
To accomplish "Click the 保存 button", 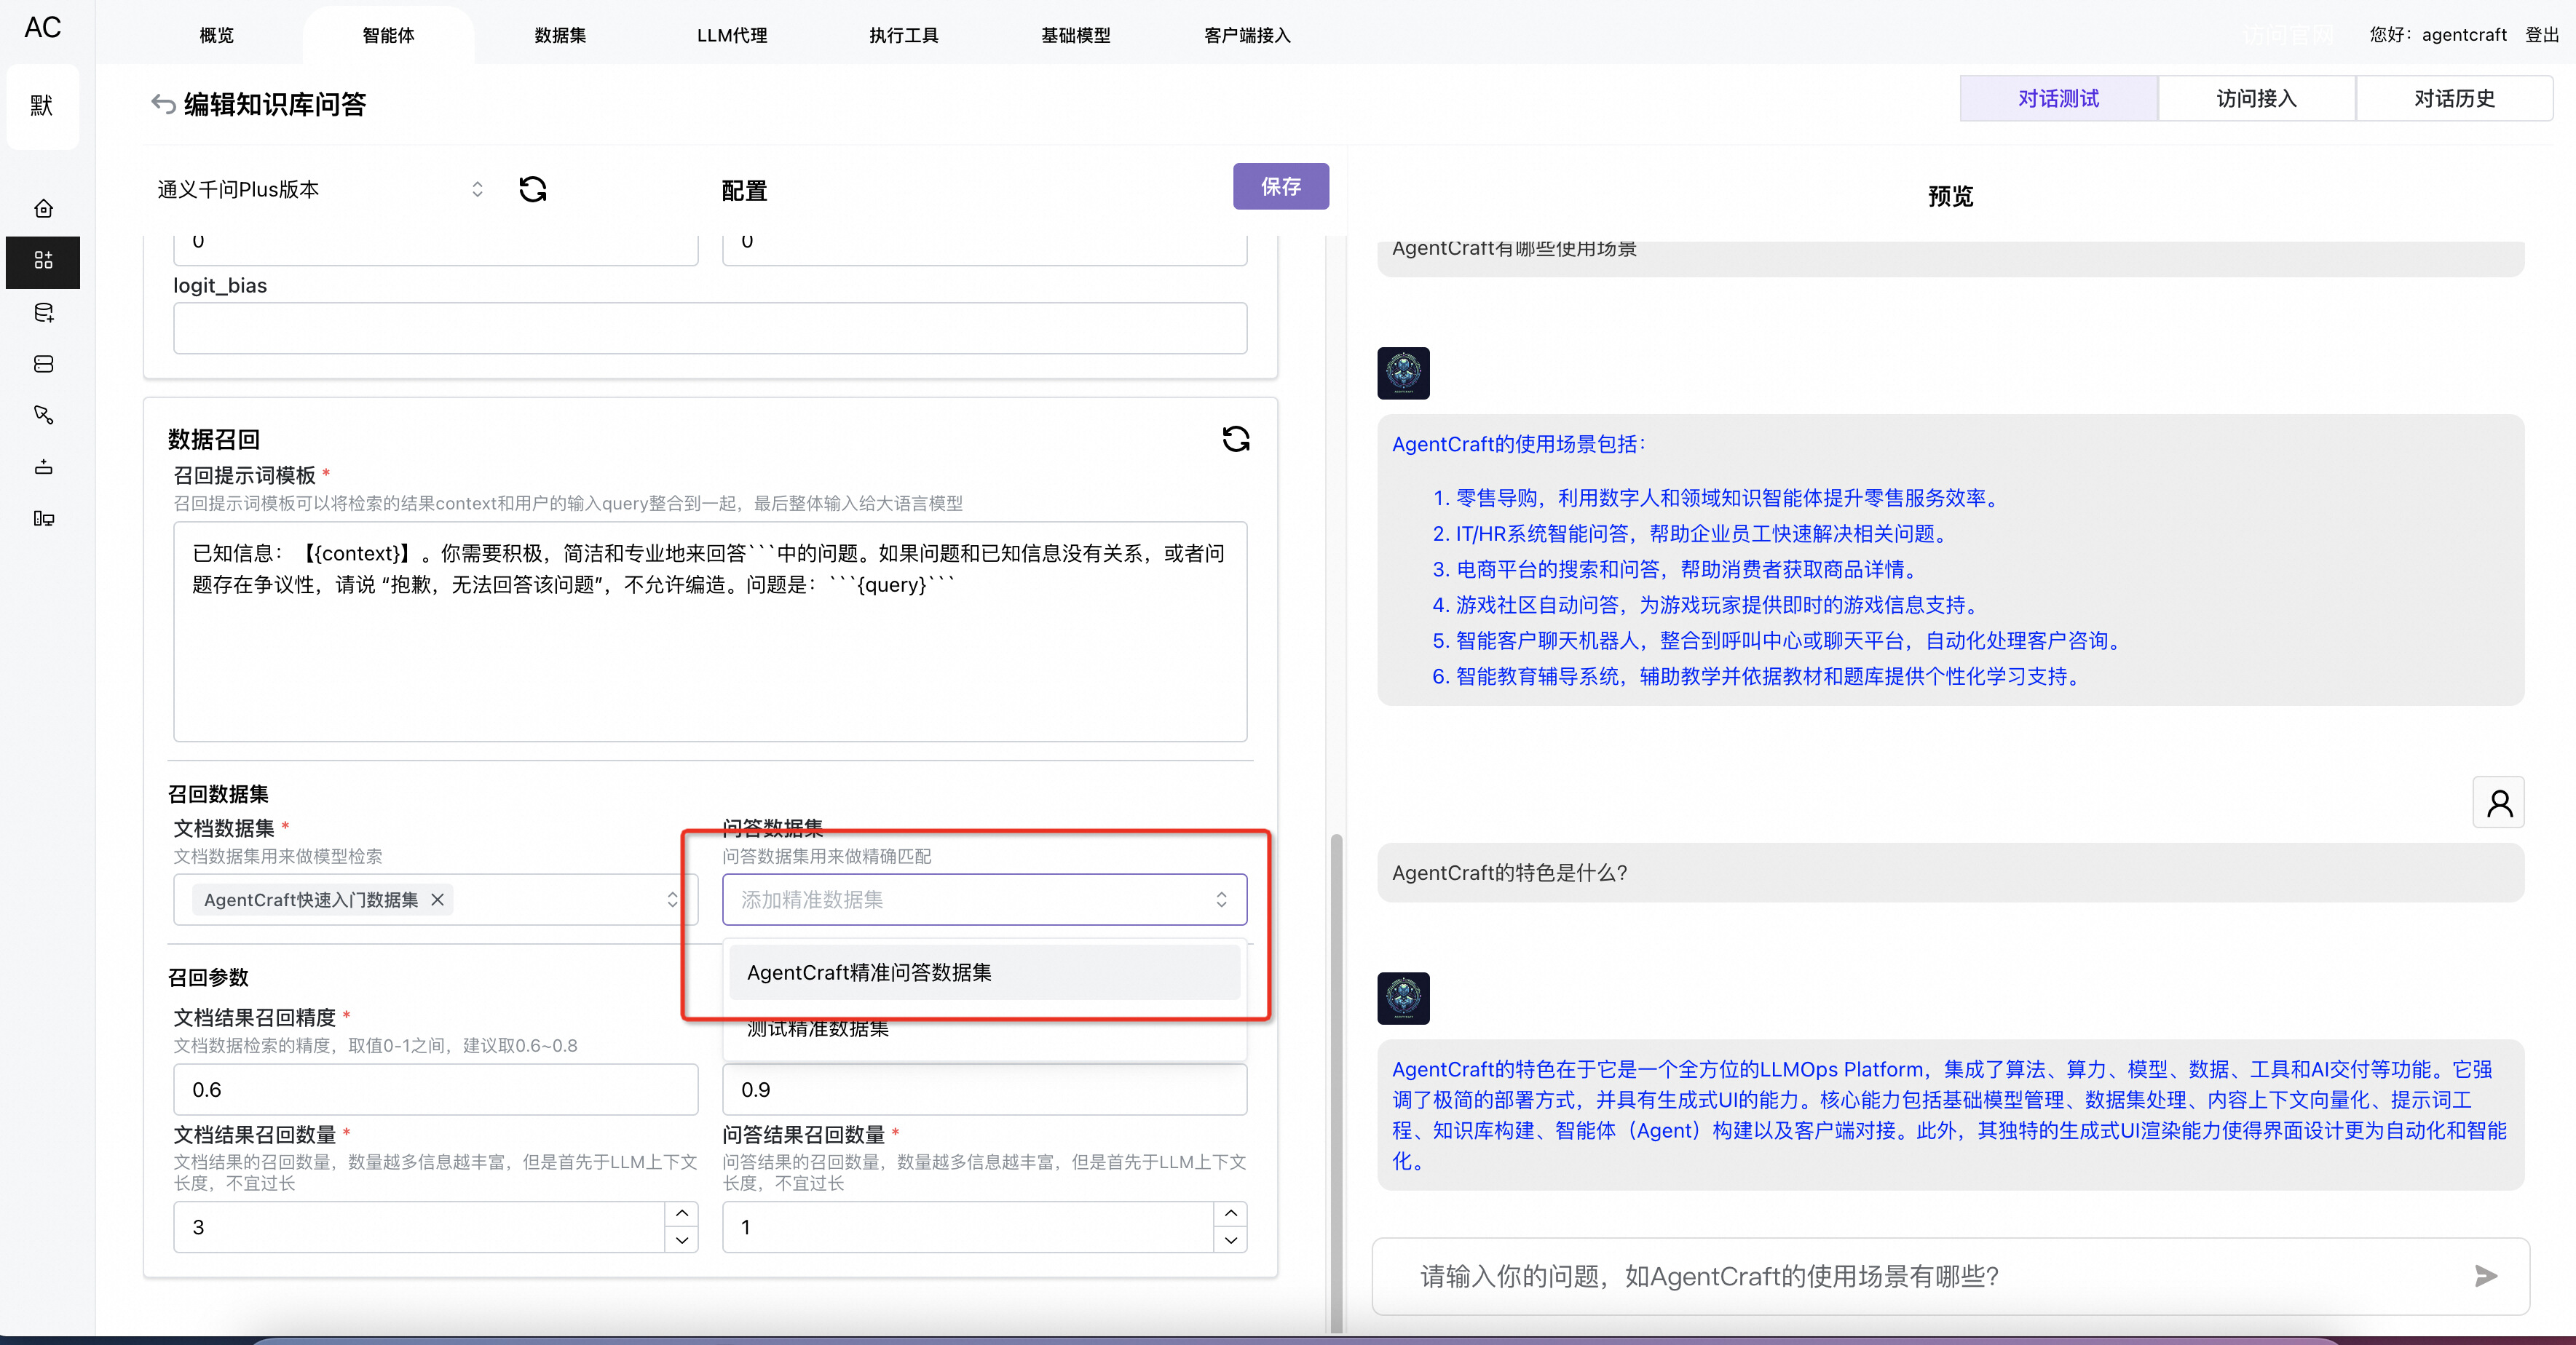I will click(x=1280, y=186).
